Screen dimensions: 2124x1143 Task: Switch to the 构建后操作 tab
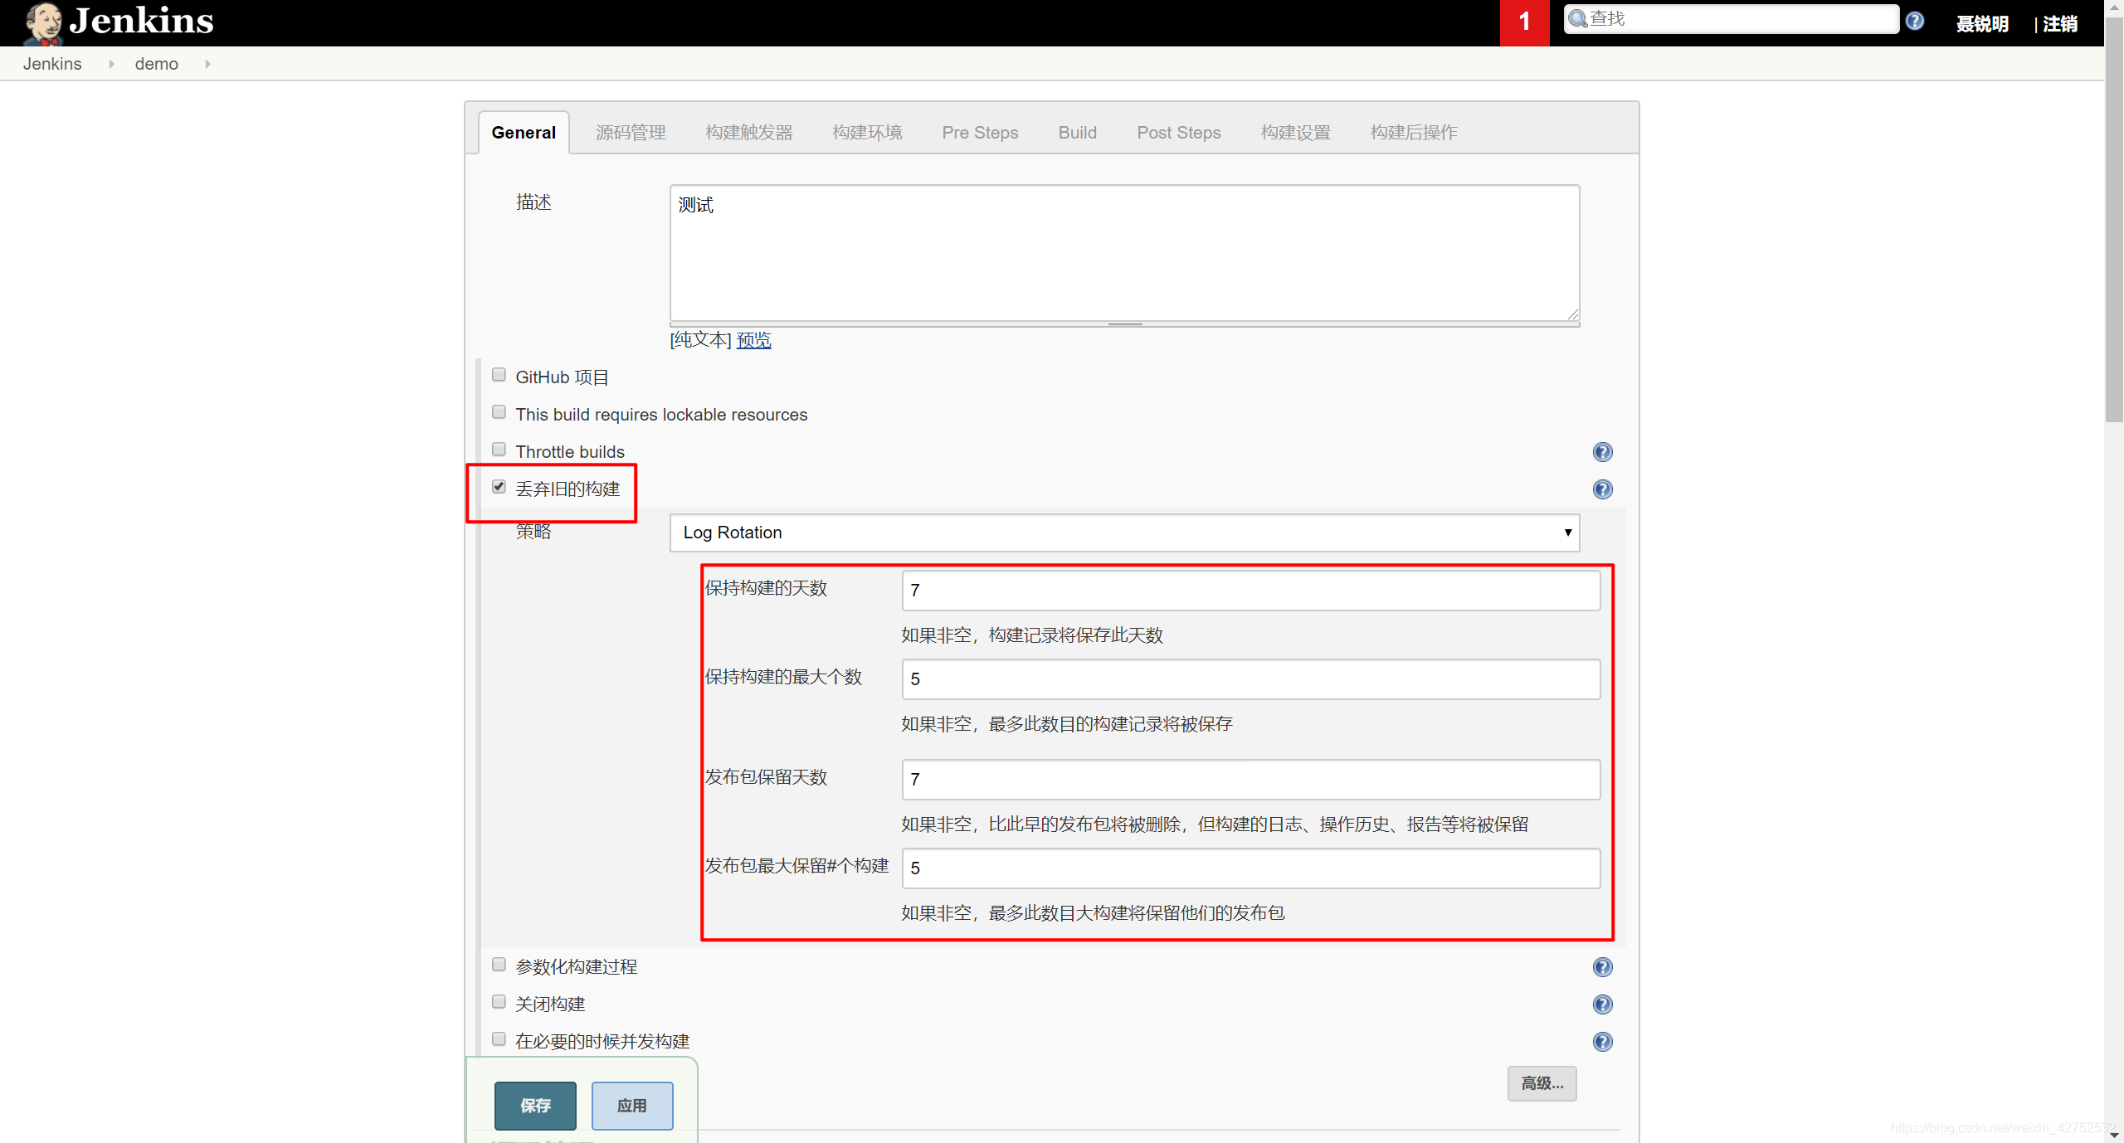1412,133
